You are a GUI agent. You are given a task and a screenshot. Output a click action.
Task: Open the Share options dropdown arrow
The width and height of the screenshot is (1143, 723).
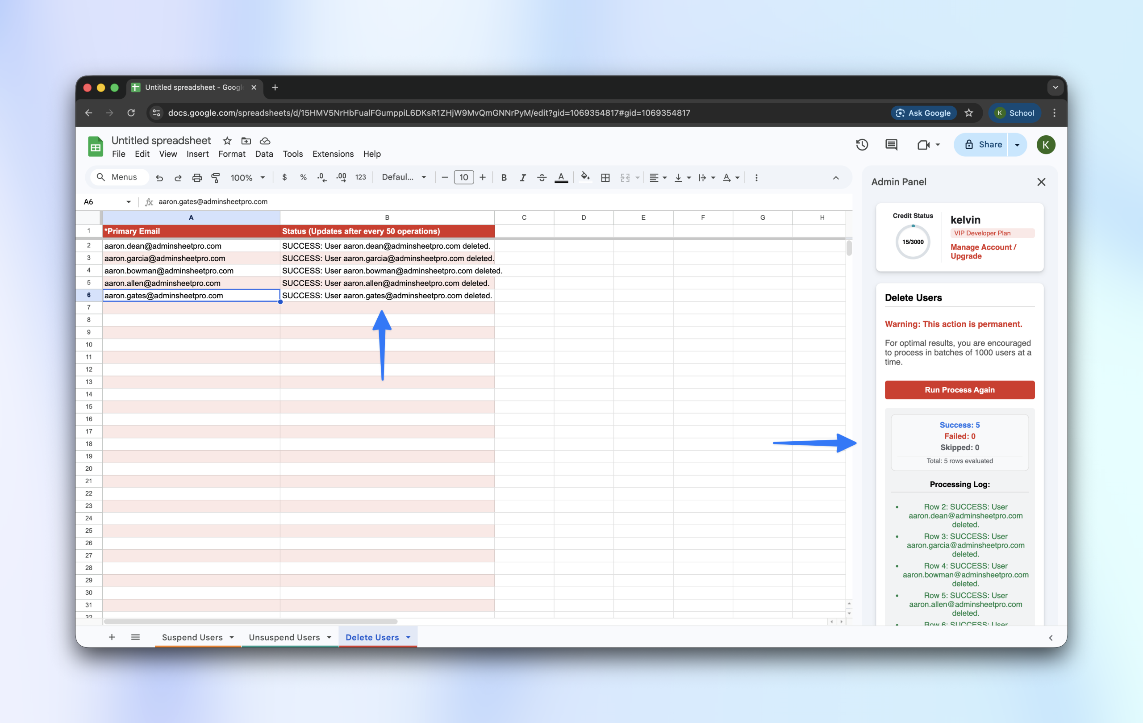tap(1017, 145)
